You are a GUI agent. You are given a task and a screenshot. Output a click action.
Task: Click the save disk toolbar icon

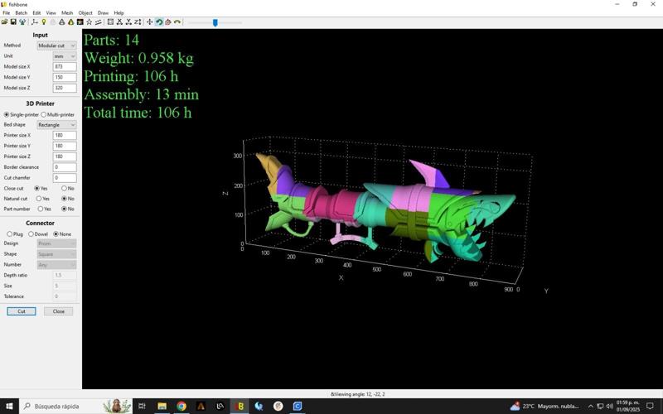click(x=13, y=22)
